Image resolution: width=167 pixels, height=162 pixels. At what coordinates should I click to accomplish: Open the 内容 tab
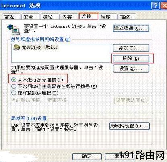69,17
